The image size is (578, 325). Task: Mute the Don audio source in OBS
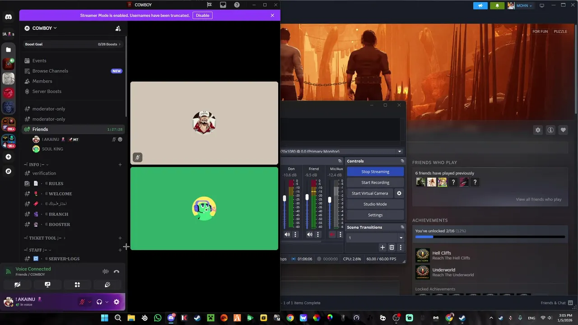[287, 235]
